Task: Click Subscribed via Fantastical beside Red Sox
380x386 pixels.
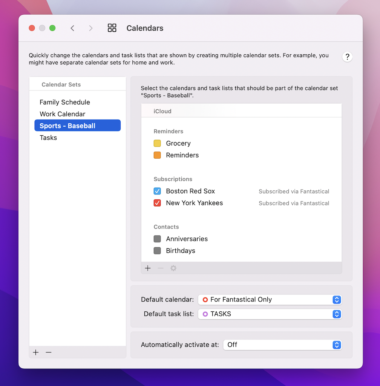Action: point(294,191)
